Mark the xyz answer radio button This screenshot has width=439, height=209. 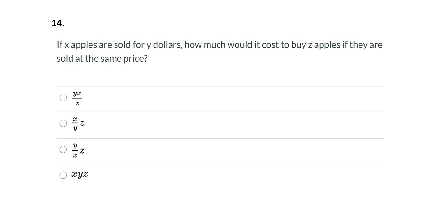63,175
